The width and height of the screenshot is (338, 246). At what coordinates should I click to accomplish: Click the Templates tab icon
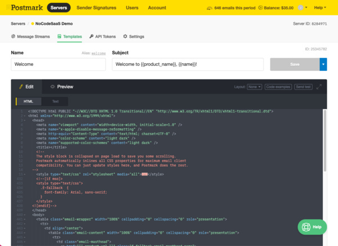[x=59, y=37]
